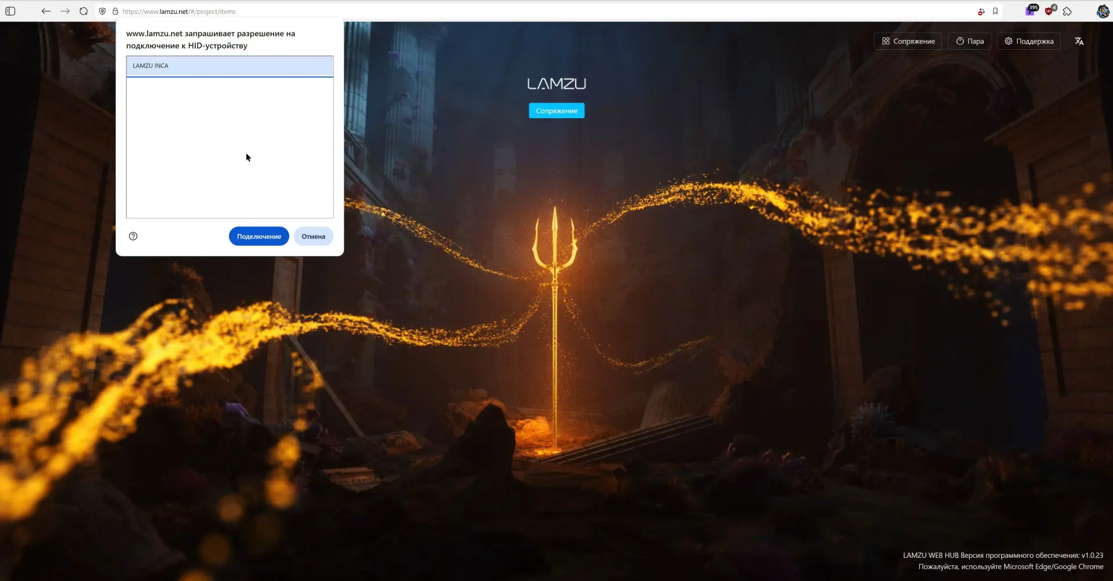
Task: Toggle the browser sidebar panel icon
Action: (x=10, y=11)
